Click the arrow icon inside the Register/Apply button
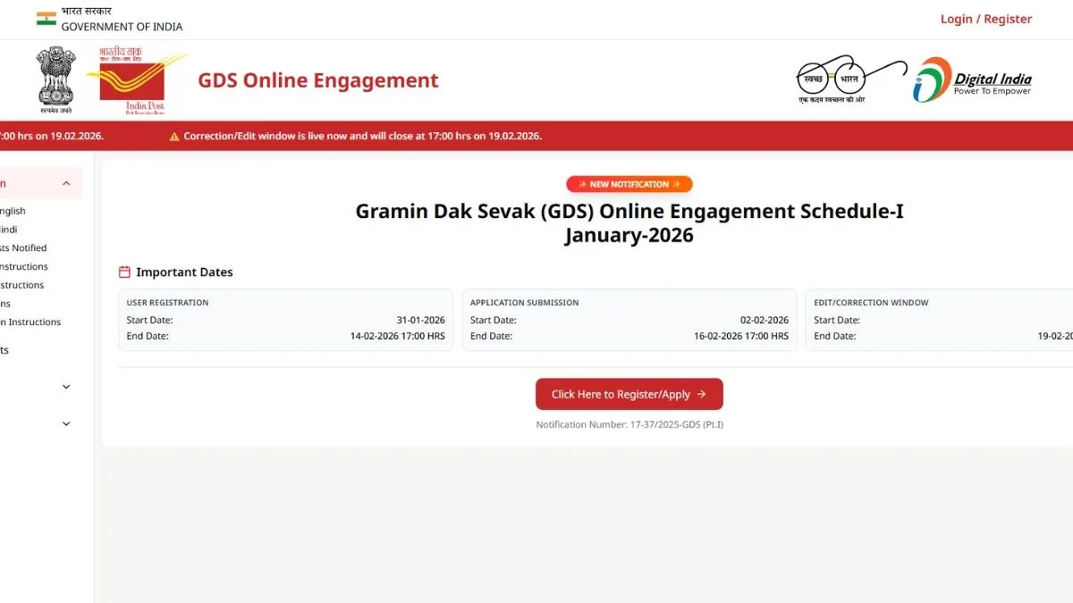The height and width of the screenshot is (603, 1073). [701, 394]
